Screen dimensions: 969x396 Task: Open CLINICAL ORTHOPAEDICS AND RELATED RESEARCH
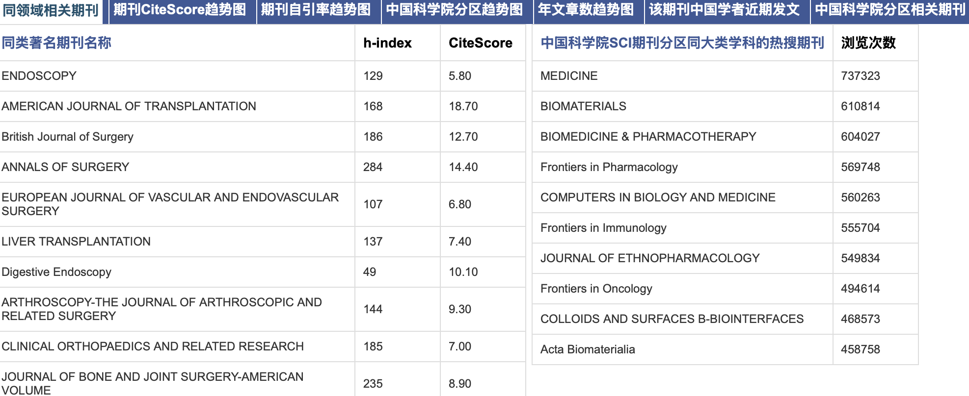153,346
